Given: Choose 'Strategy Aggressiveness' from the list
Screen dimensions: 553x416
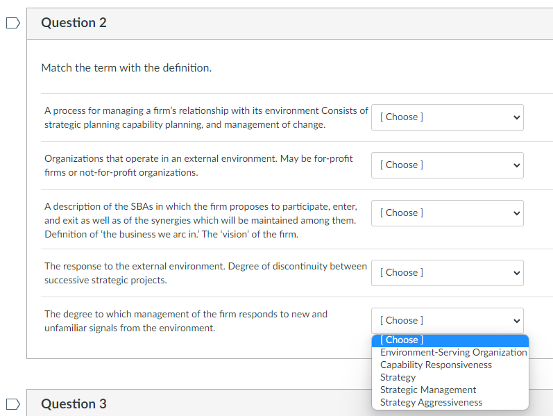Looking at the screenshot, I should pos(450,403).
